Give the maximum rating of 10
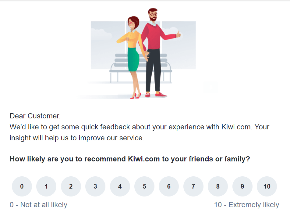This screenshot has height=209, width=290. [x=267, y=186]
